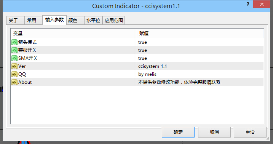The height and width of the screenshot is (144, 273).
Task: Click the question mark help icon
Action: (x=248, y=4)
